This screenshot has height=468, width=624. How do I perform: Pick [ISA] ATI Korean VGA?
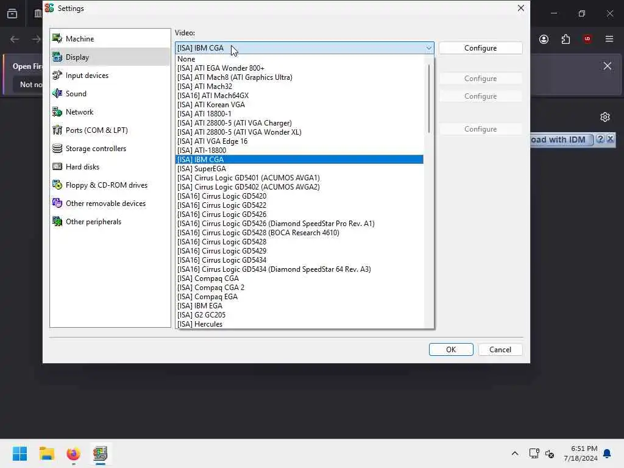(x=299, y=105)
